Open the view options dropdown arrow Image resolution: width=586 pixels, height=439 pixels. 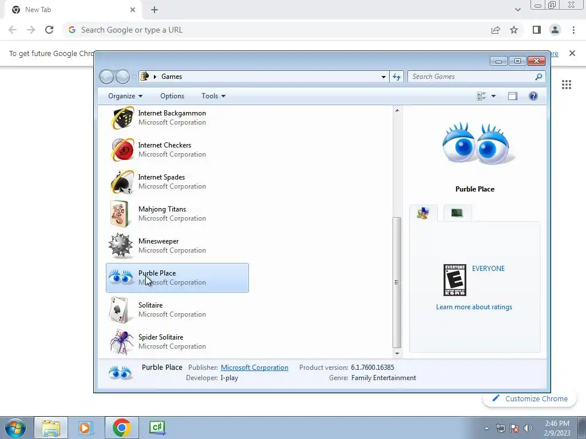tap(493, 96)
